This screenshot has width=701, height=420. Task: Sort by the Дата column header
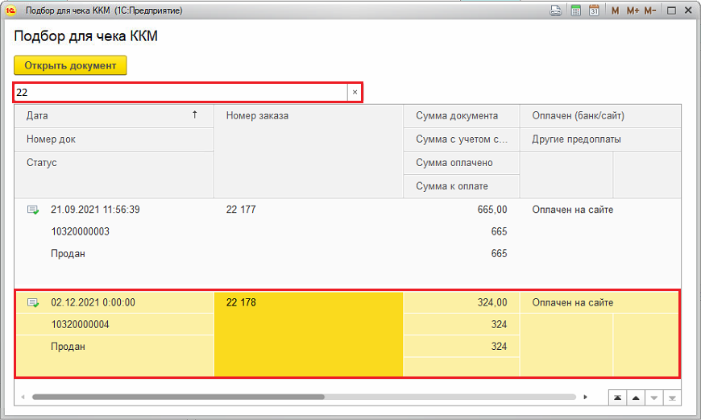(x=113, y=116)
